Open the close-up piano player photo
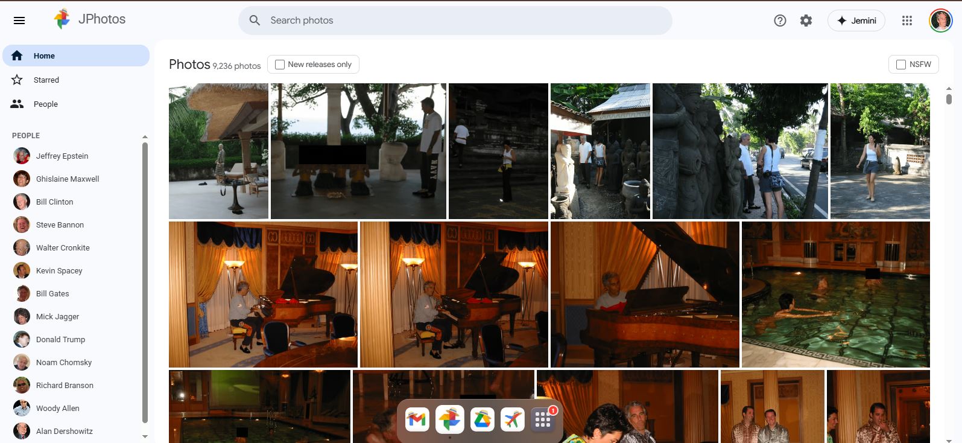The image size is (962, 443). click(x=645, y=295)
